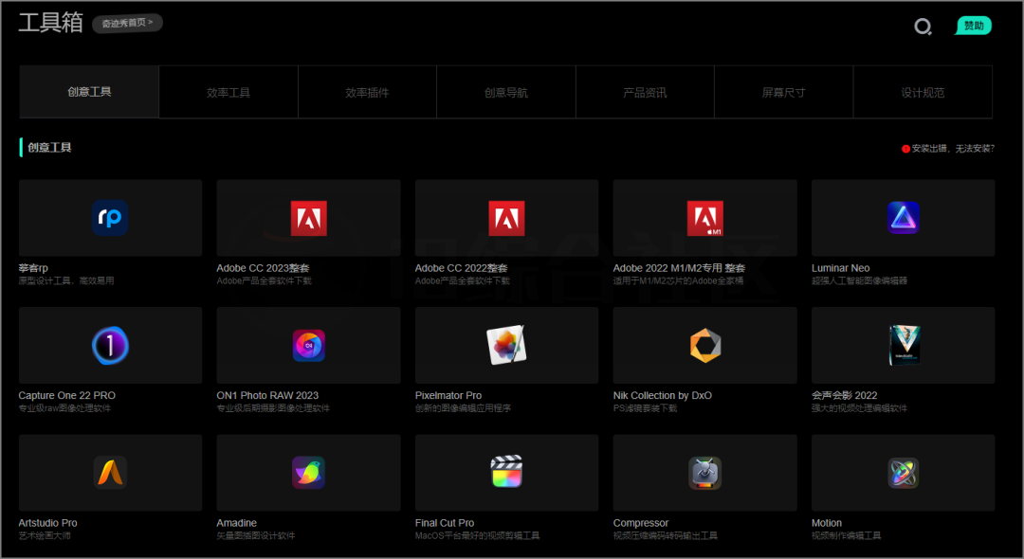The image size is (1024, 559).
Task: Switch to the 效率工具 tab
Action: pos(229,92)
